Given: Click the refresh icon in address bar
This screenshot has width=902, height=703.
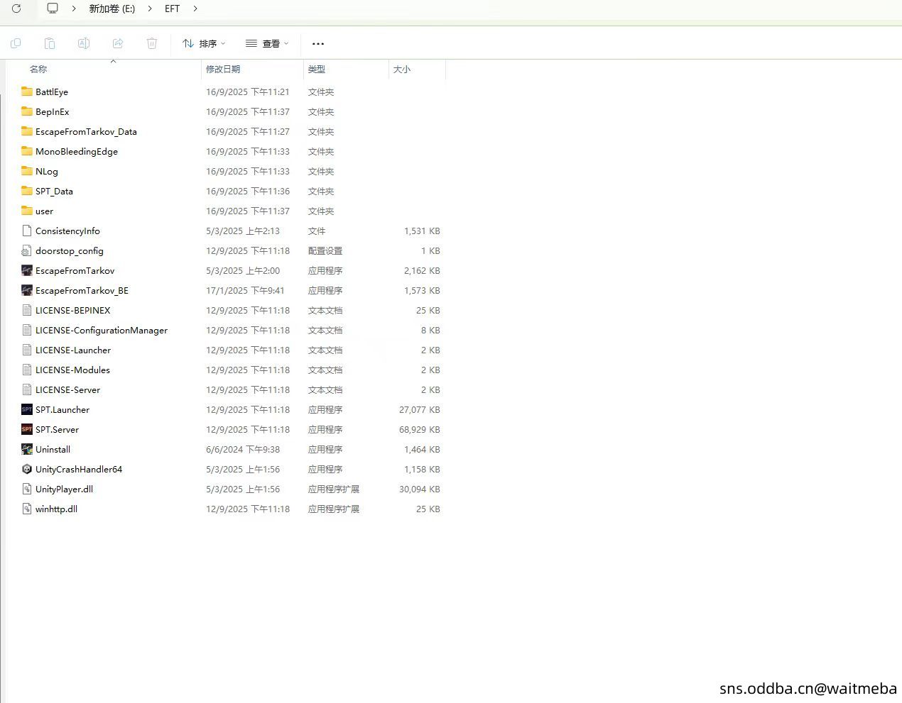Looking at the screenshot, I should tap(16, 9).
